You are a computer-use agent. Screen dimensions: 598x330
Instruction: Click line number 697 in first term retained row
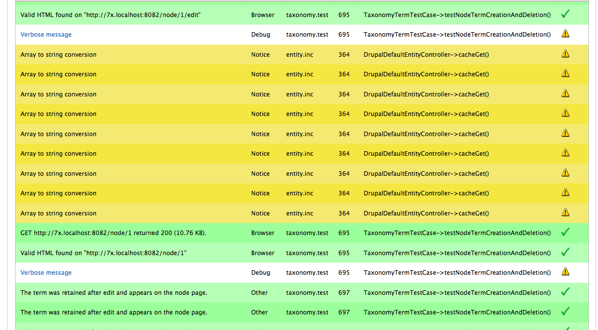pos(344,293)
